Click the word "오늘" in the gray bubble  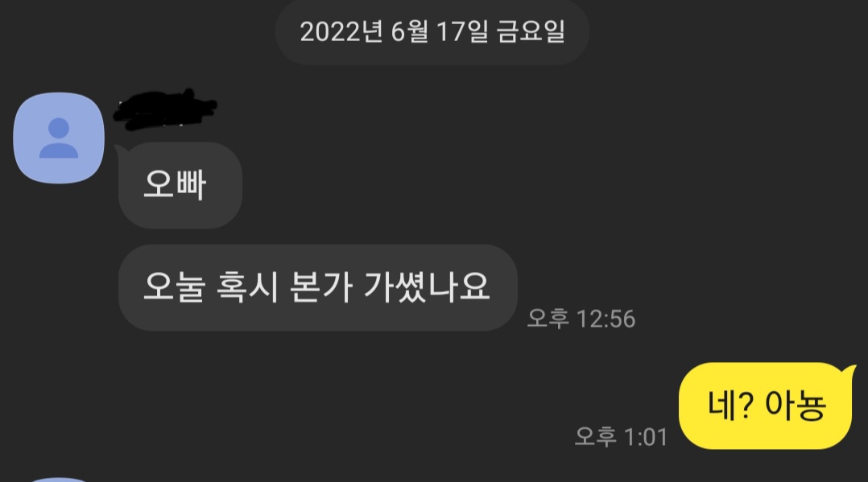(175, 287)
